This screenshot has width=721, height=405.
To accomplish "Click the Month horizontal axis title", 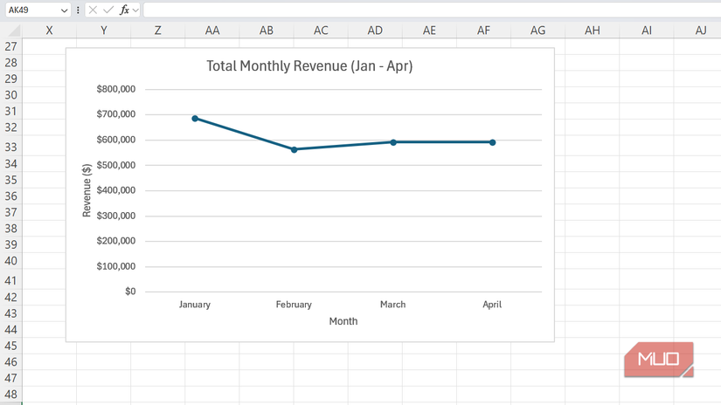I will [343, 321].
